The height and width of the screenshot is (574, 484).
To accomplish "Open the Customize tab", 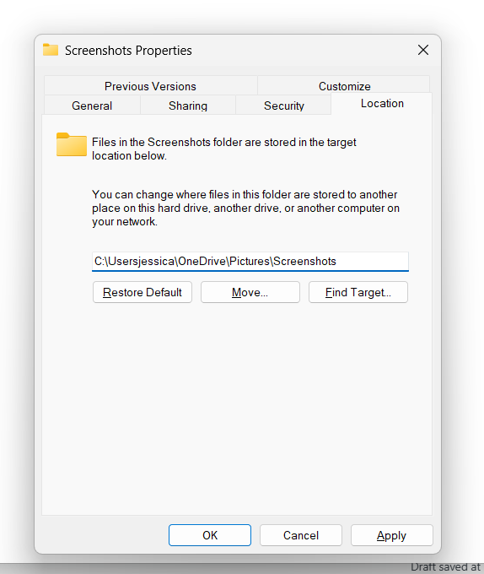I will (x=344, y=86).
